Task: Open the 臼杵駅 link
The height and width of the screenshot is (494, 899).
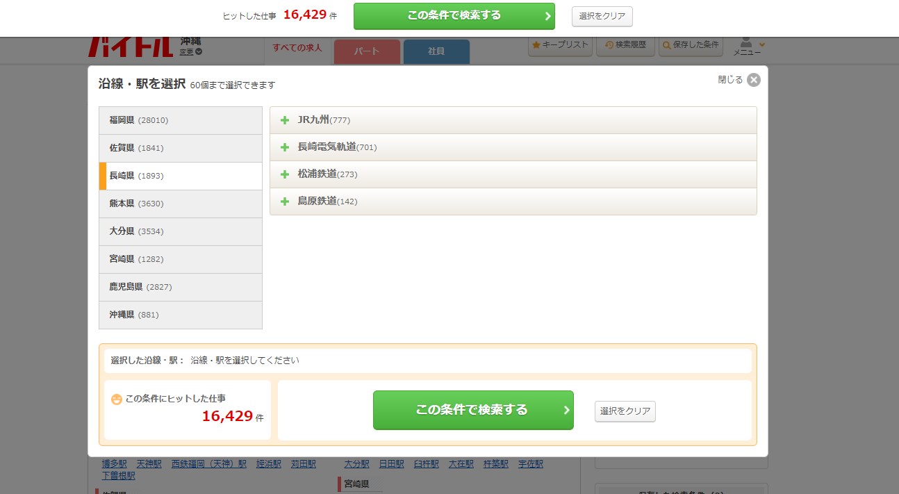Action: point(427,464)
